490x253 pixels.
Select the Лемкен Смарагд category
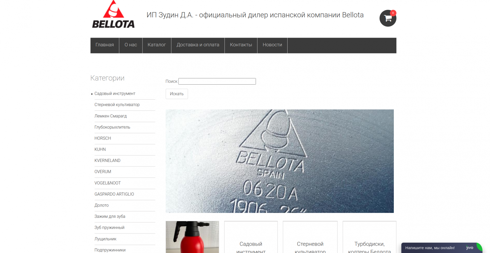pos(111,116)
